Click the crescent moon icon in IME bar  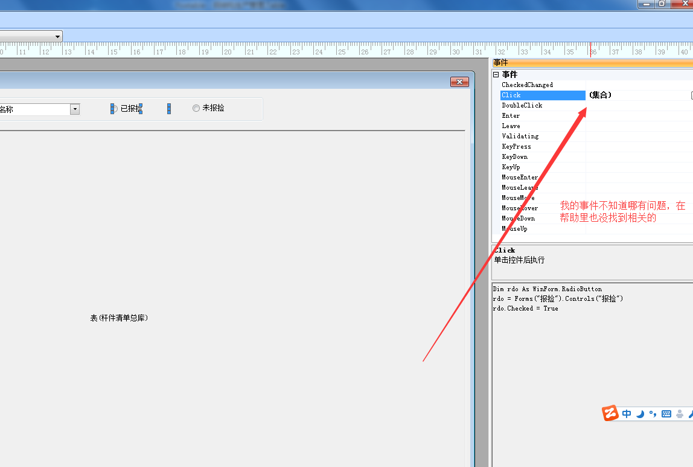click(x=640, y=414)
